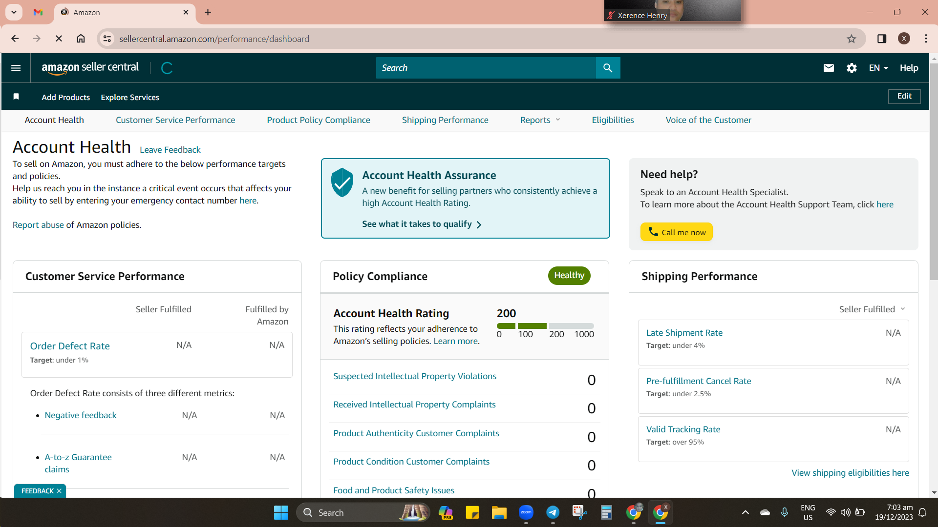View site information icon in address bar
This screenshot has width=938, height=527.
107,39
